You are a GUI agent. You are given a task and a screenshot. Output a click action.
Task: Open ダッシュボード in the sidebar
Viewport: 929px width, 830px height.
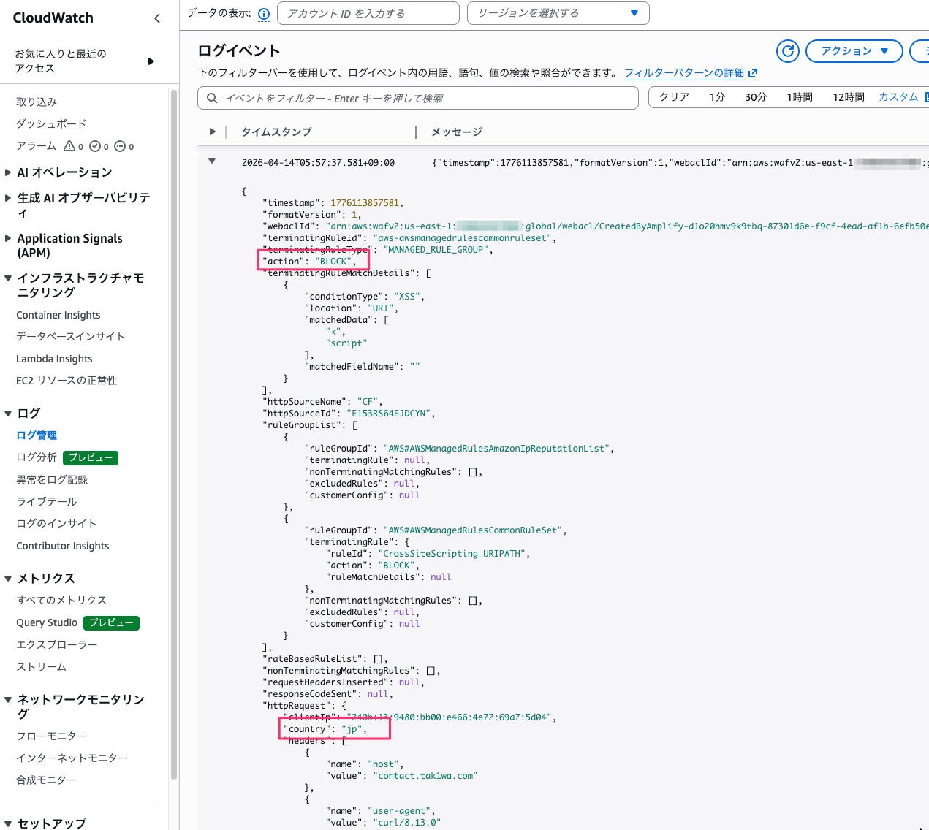[51, 124]
